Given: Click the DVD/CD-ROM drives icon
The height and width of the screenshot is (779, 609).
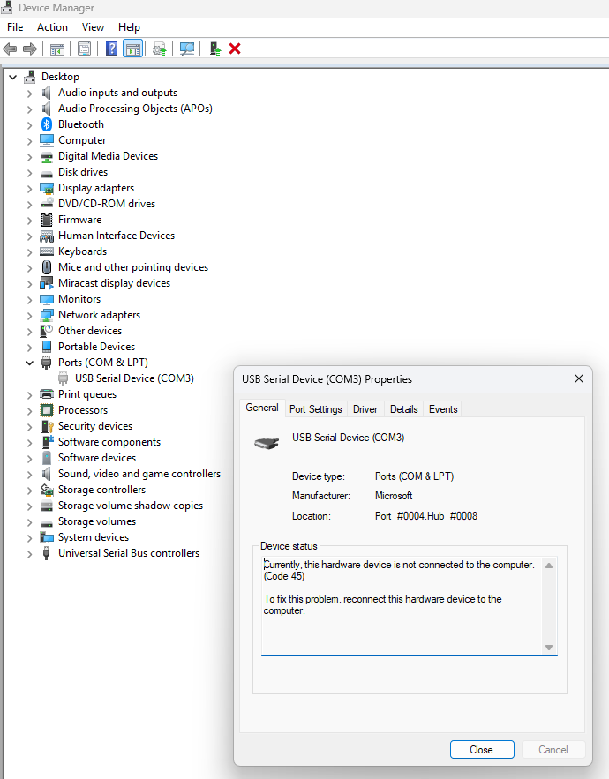Looking at the screenshot, I should pos(47,204).
